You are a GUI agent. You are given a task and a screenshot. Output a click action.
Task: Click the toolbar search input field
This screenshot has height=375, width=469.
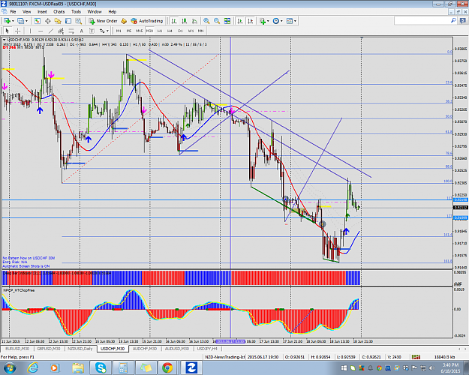(x=422, y=21)
